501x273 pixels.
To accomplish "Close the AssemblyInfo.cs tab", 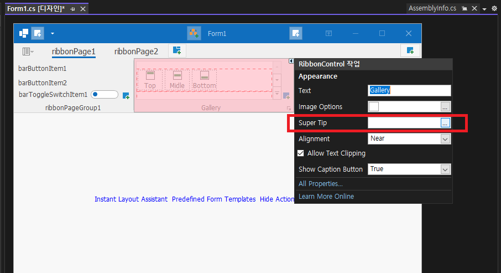I will (x=474, y=8).
